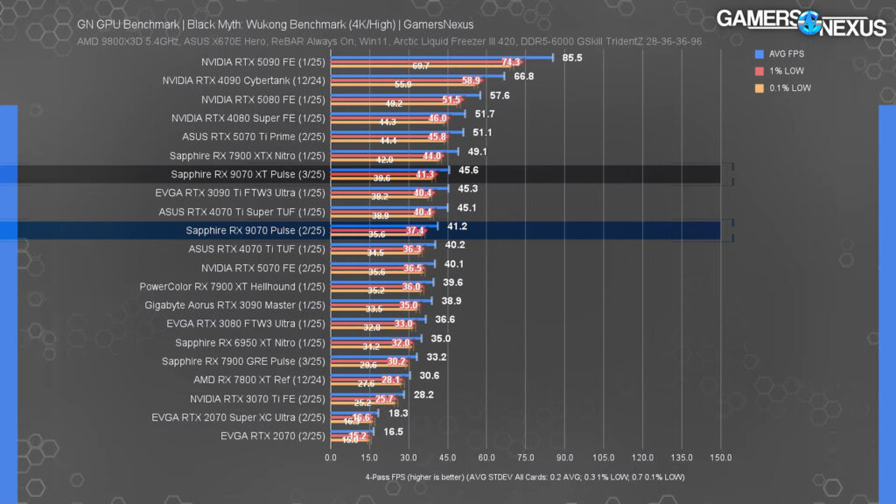Click the orange 0.1% LOW legend swatch

(x=759, y=88)
